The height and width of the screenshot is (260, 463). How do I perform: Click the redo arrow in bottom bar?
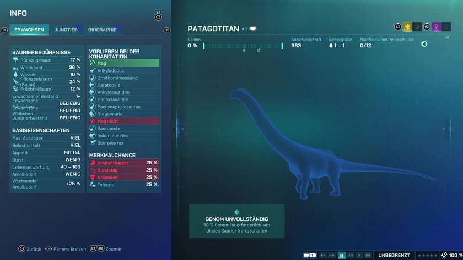332,255
